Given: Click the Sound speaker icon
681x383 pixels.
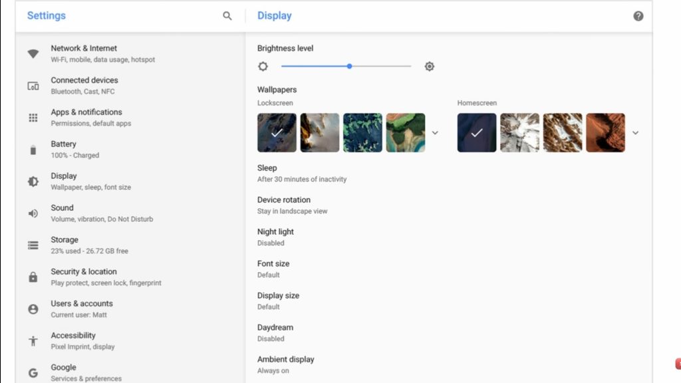Looking at the screenshot, I should tap(33, 213).
